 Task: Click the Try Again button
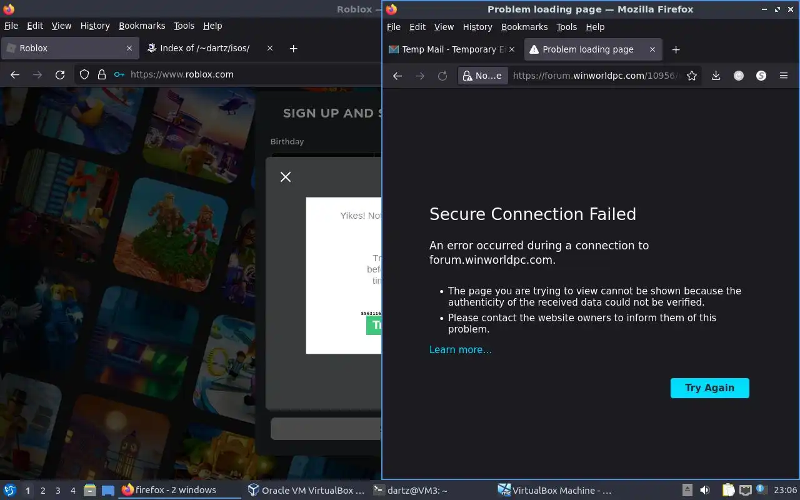pyautogui.click(x=710, y=387)
